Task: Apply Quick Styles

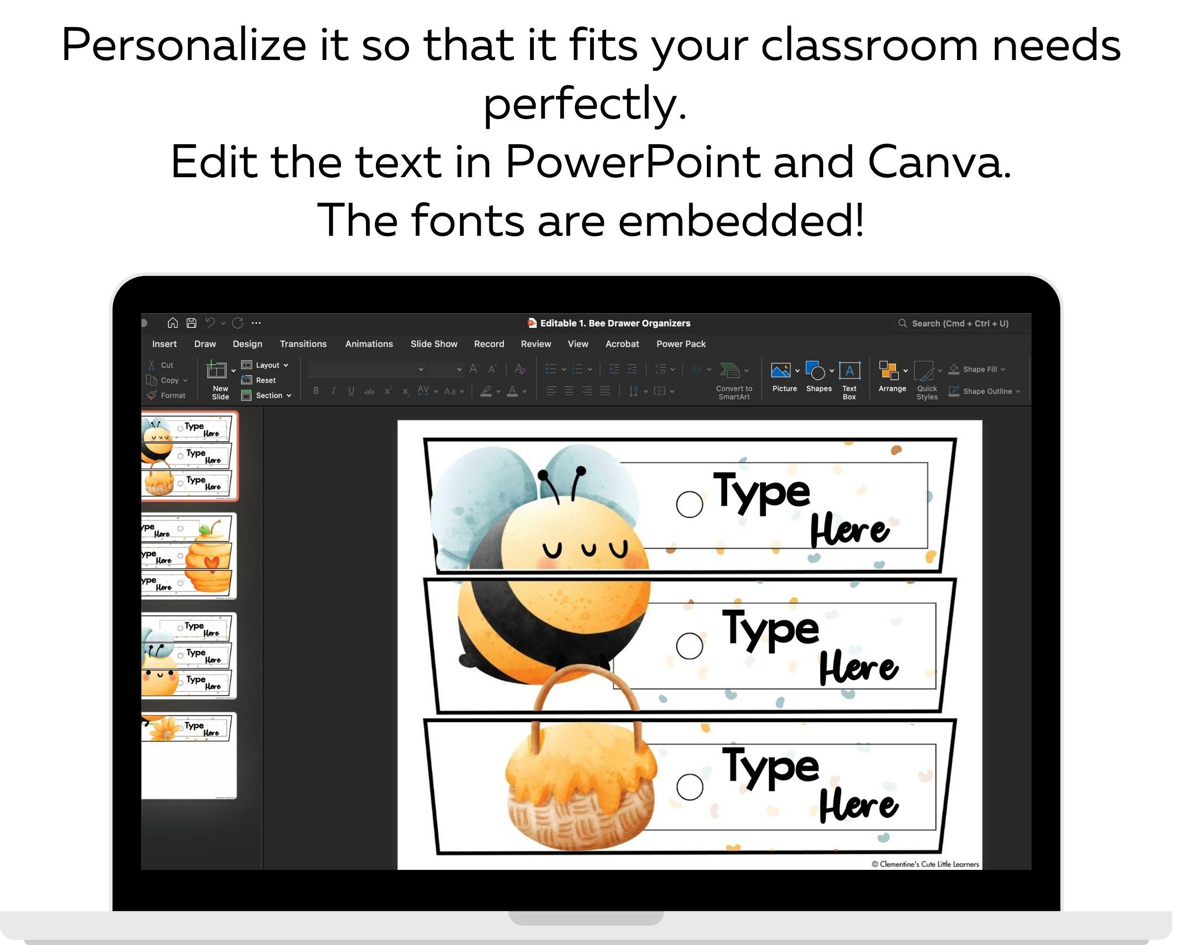Action: click(x=927, y=379)
